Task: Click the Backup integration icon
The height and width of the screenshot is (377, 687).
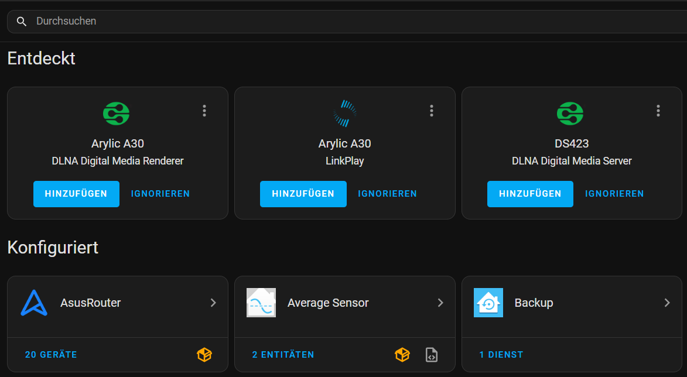Action: 488,303
